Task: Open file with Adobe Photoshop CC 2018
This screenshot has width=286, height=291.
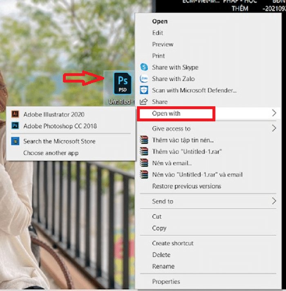Action: (60, 126)
